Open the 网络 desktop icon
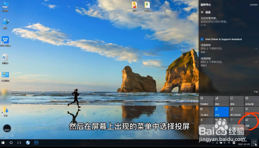259x148 pixels. pyautogui.click(x=5, y=24)
